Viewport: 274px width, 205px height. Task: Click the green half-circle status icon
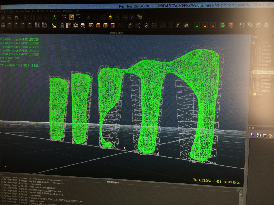point(197,25)
